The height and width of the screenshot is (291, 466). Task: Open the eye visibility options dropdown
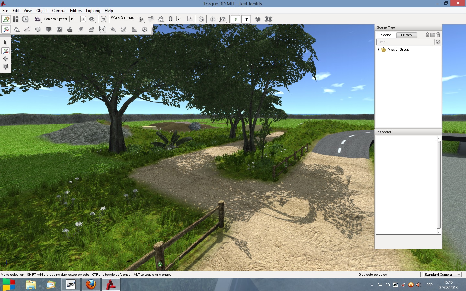[x=92, y=19]
